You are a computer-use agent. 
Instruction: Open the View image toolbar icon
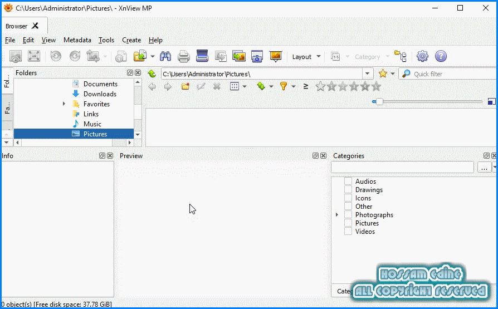15,57
